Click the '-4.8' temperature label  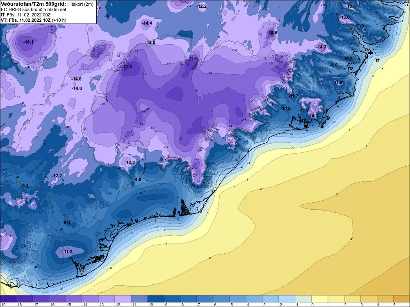point(137,179)
